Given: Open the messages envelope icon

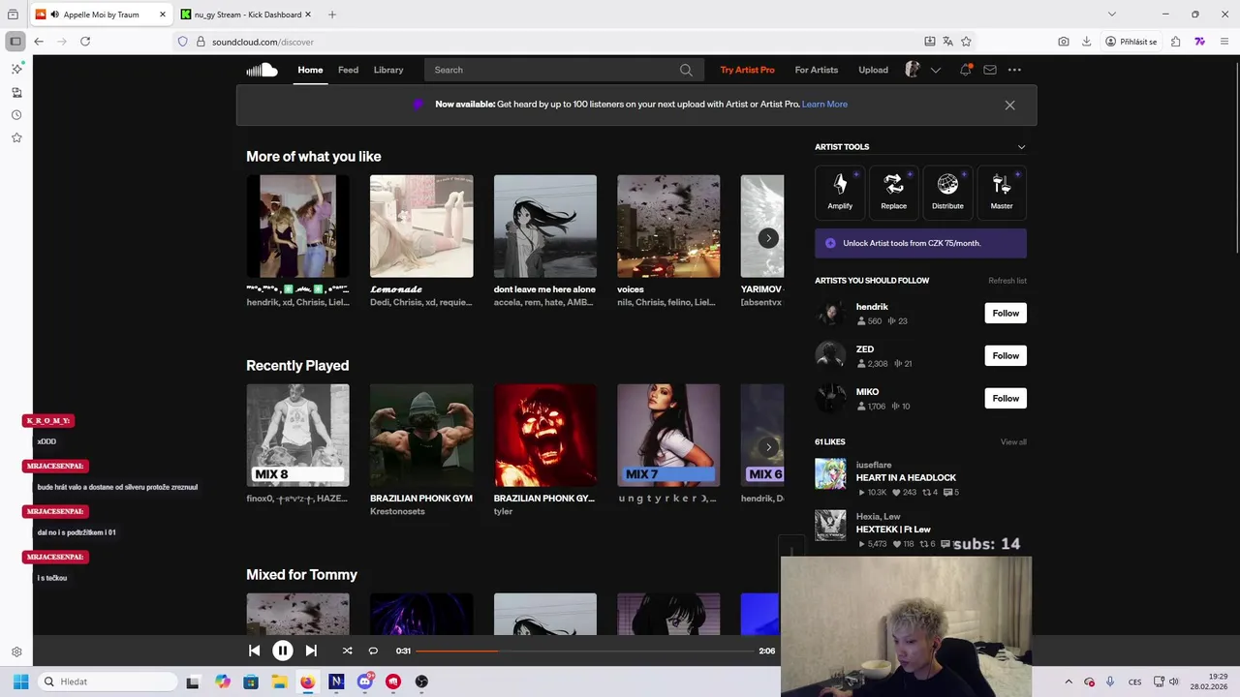Looking at the screenshot, I should pyautogui.click(x=989, y=70).
